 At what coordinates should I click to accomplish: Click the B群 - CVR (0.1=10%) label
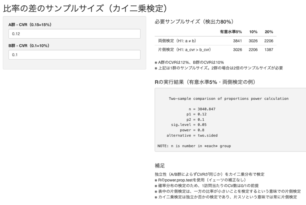[29, 46]
